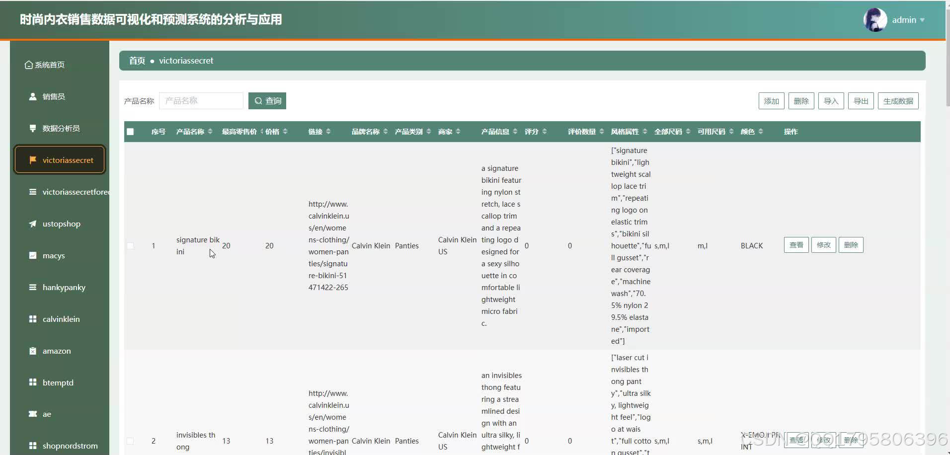Viewport: 950px width, 455px height.
Task: Focus the 产品名称 search input
Action: point(201,101)
